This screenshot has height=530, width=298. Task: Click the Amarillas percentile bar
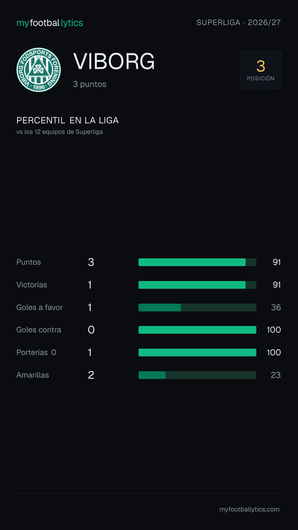197,375
